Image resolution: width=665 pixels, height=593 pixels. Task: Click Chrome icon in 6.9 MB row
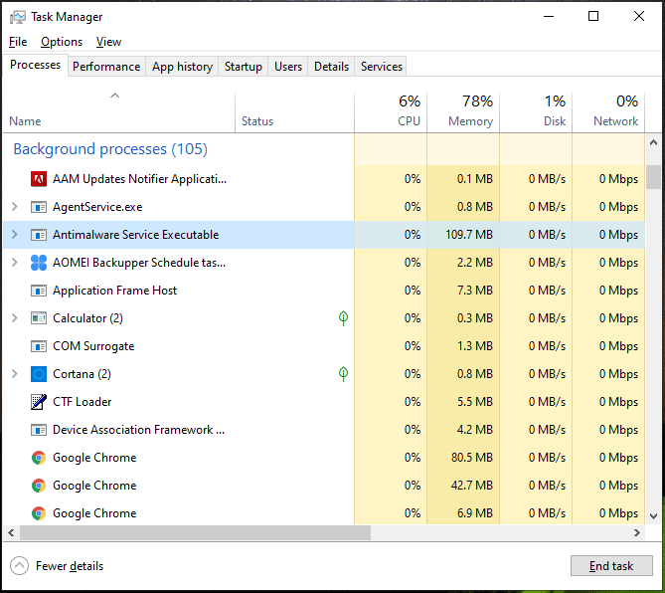[39, 513]
